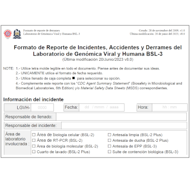The width and height of the screenshot is (191, 181).
Task: Check Suite de contención biológica (BSL-3)
Action: tap(109, 152)
